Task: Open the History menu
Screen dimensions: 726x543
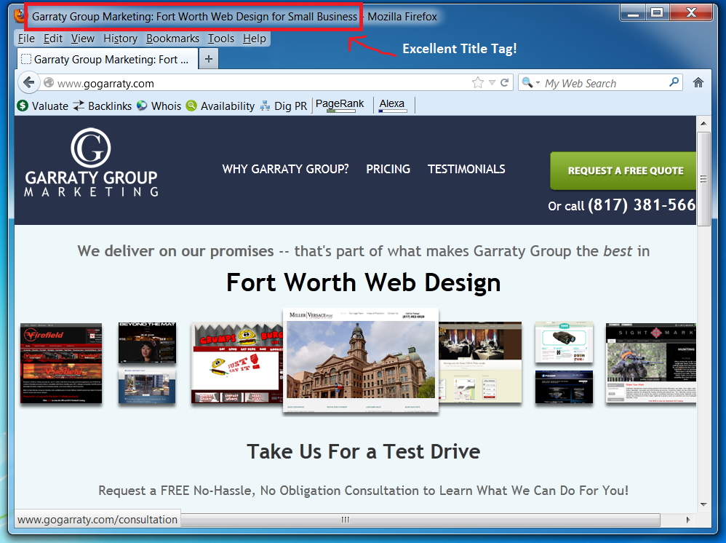Action: point(120,39)
